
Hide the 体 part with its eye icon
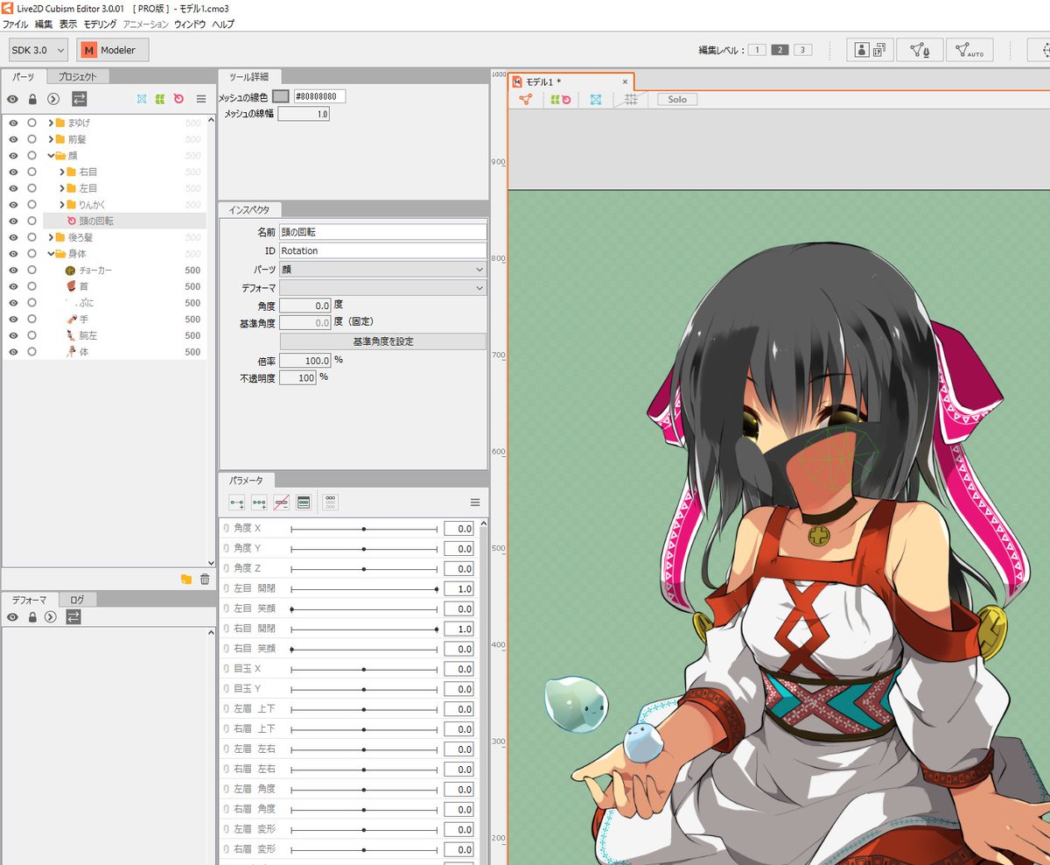13,352
